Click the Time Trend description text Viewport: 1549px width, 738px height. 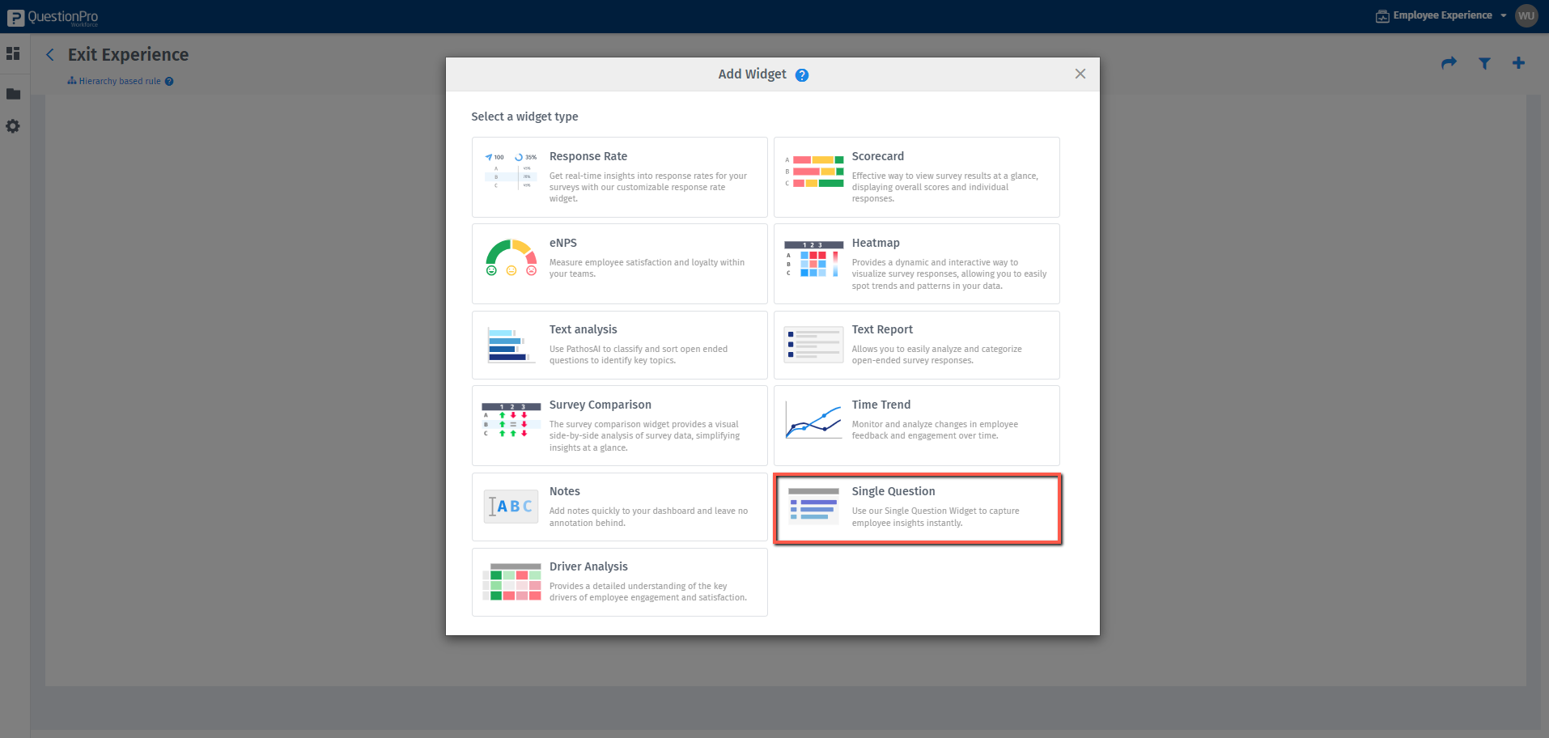(x=935, y=430)
